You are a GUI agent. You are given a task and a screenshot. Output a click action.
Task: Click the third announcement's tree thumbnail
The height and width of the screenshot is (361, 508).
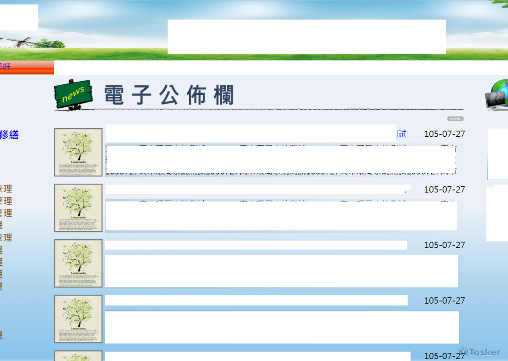pyautogui.click(x=79, y=263)
